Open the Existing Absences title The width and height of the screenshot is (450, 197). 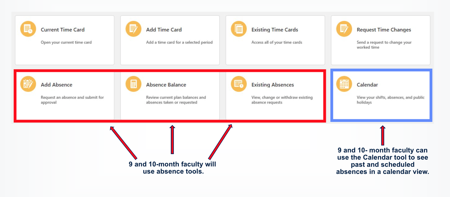point(272,85)
